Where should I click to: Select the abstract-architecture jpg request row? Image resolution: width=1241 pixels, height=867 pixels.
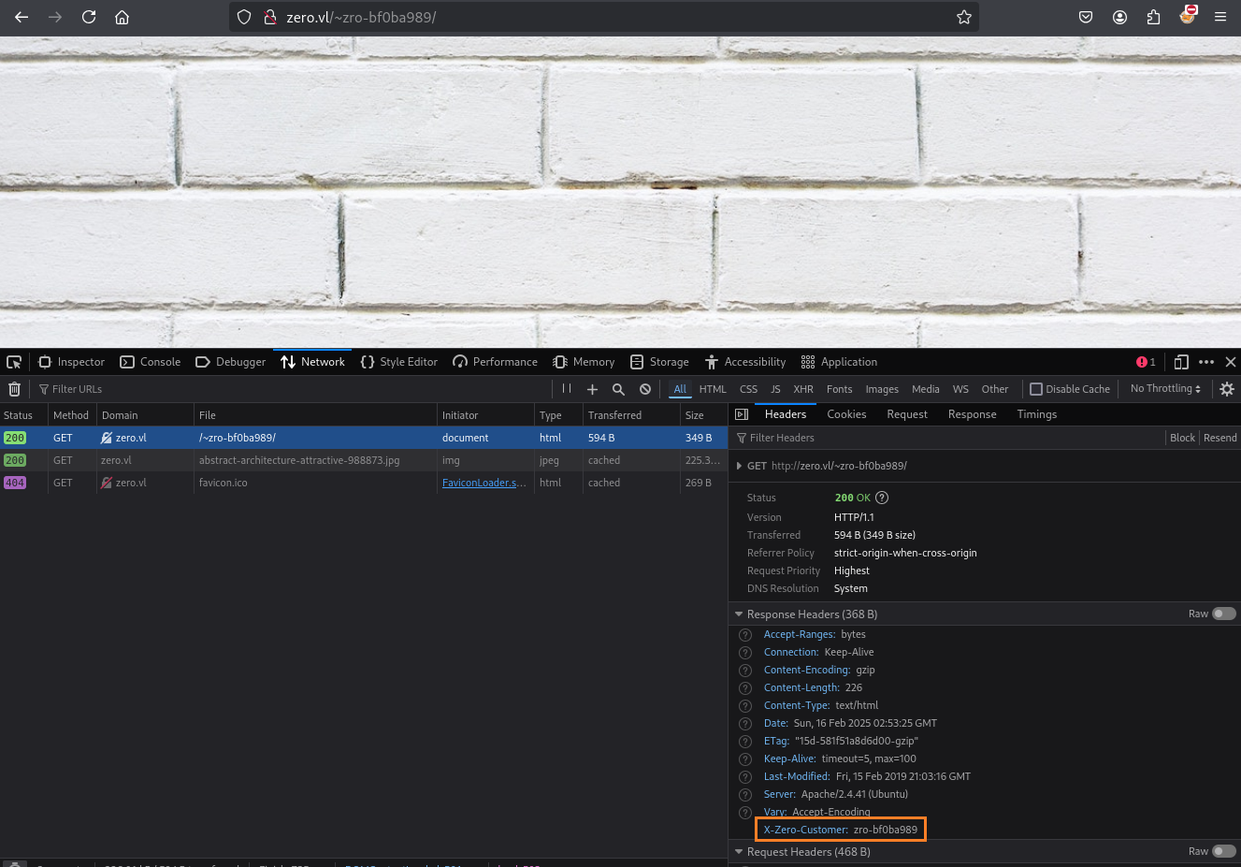[364, 460]
